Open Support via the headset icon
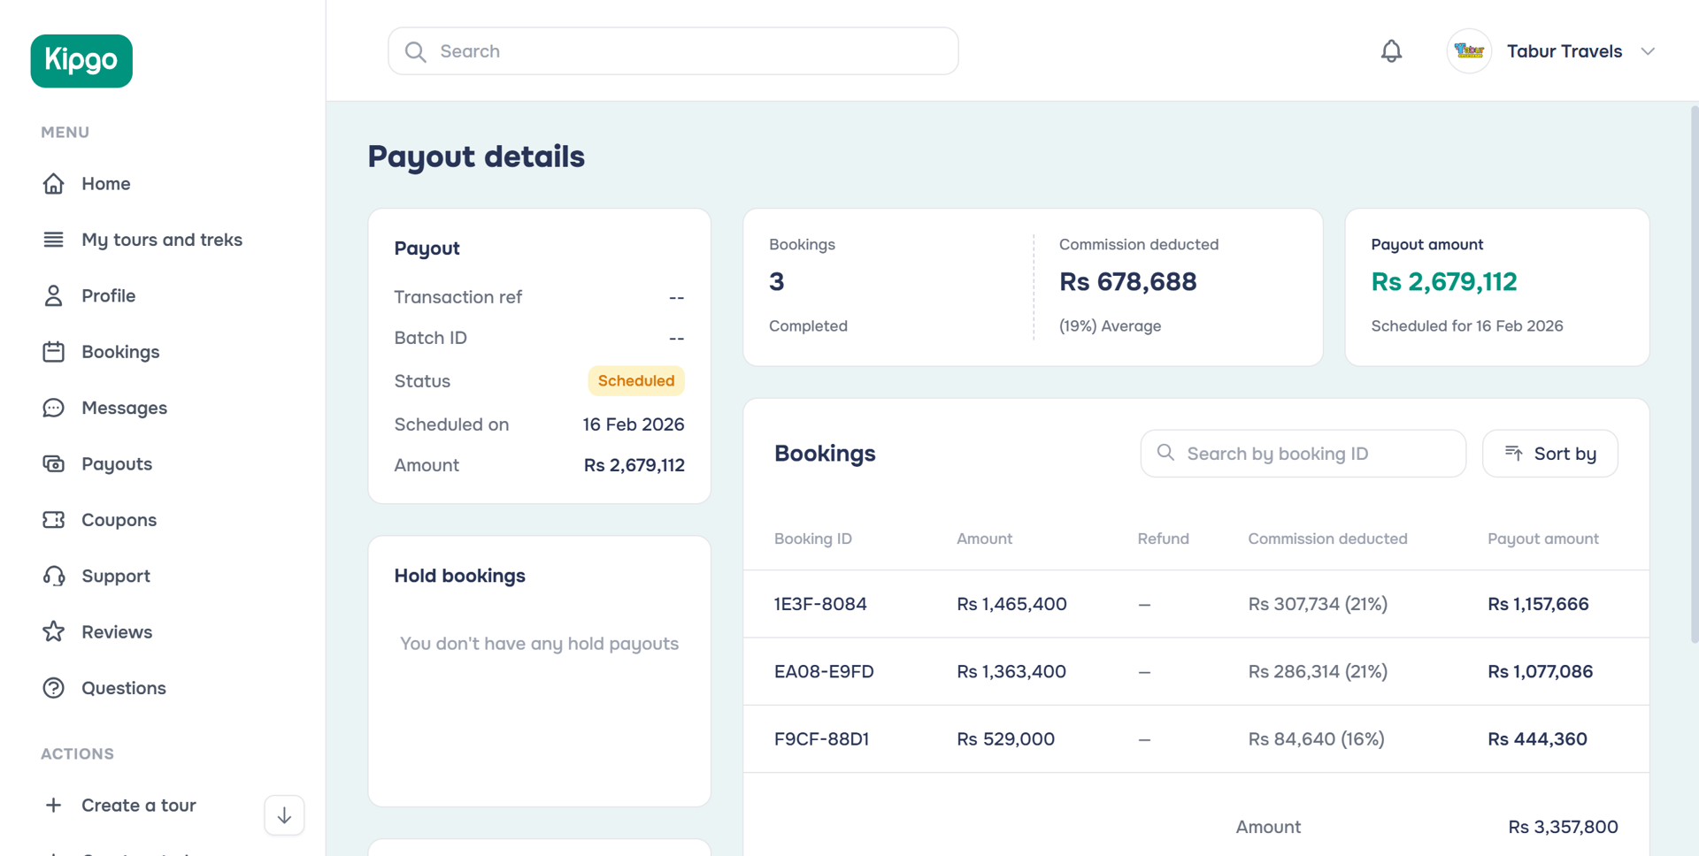Viewport: 1699px width, 856px height. tap(54, 576)
